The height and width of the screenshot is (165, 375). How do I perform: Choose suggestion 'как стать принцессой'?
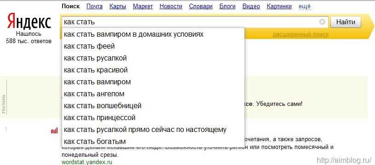click(x=153, y=118)
